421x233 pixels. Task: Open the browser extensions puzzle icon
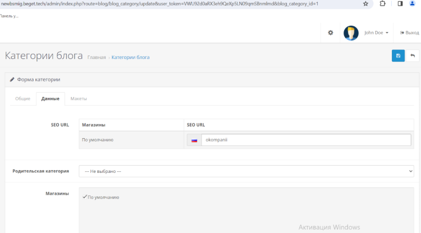coord(383,3)
